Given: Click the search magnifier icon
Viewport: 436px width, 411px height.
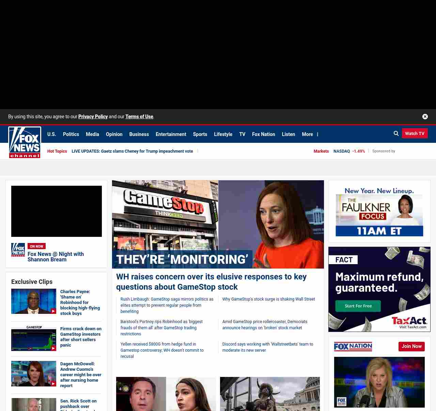Looking at the screenshot, I should pos(396,134).
